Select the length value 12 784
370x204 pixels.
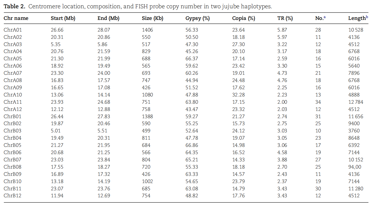[356, 102]
